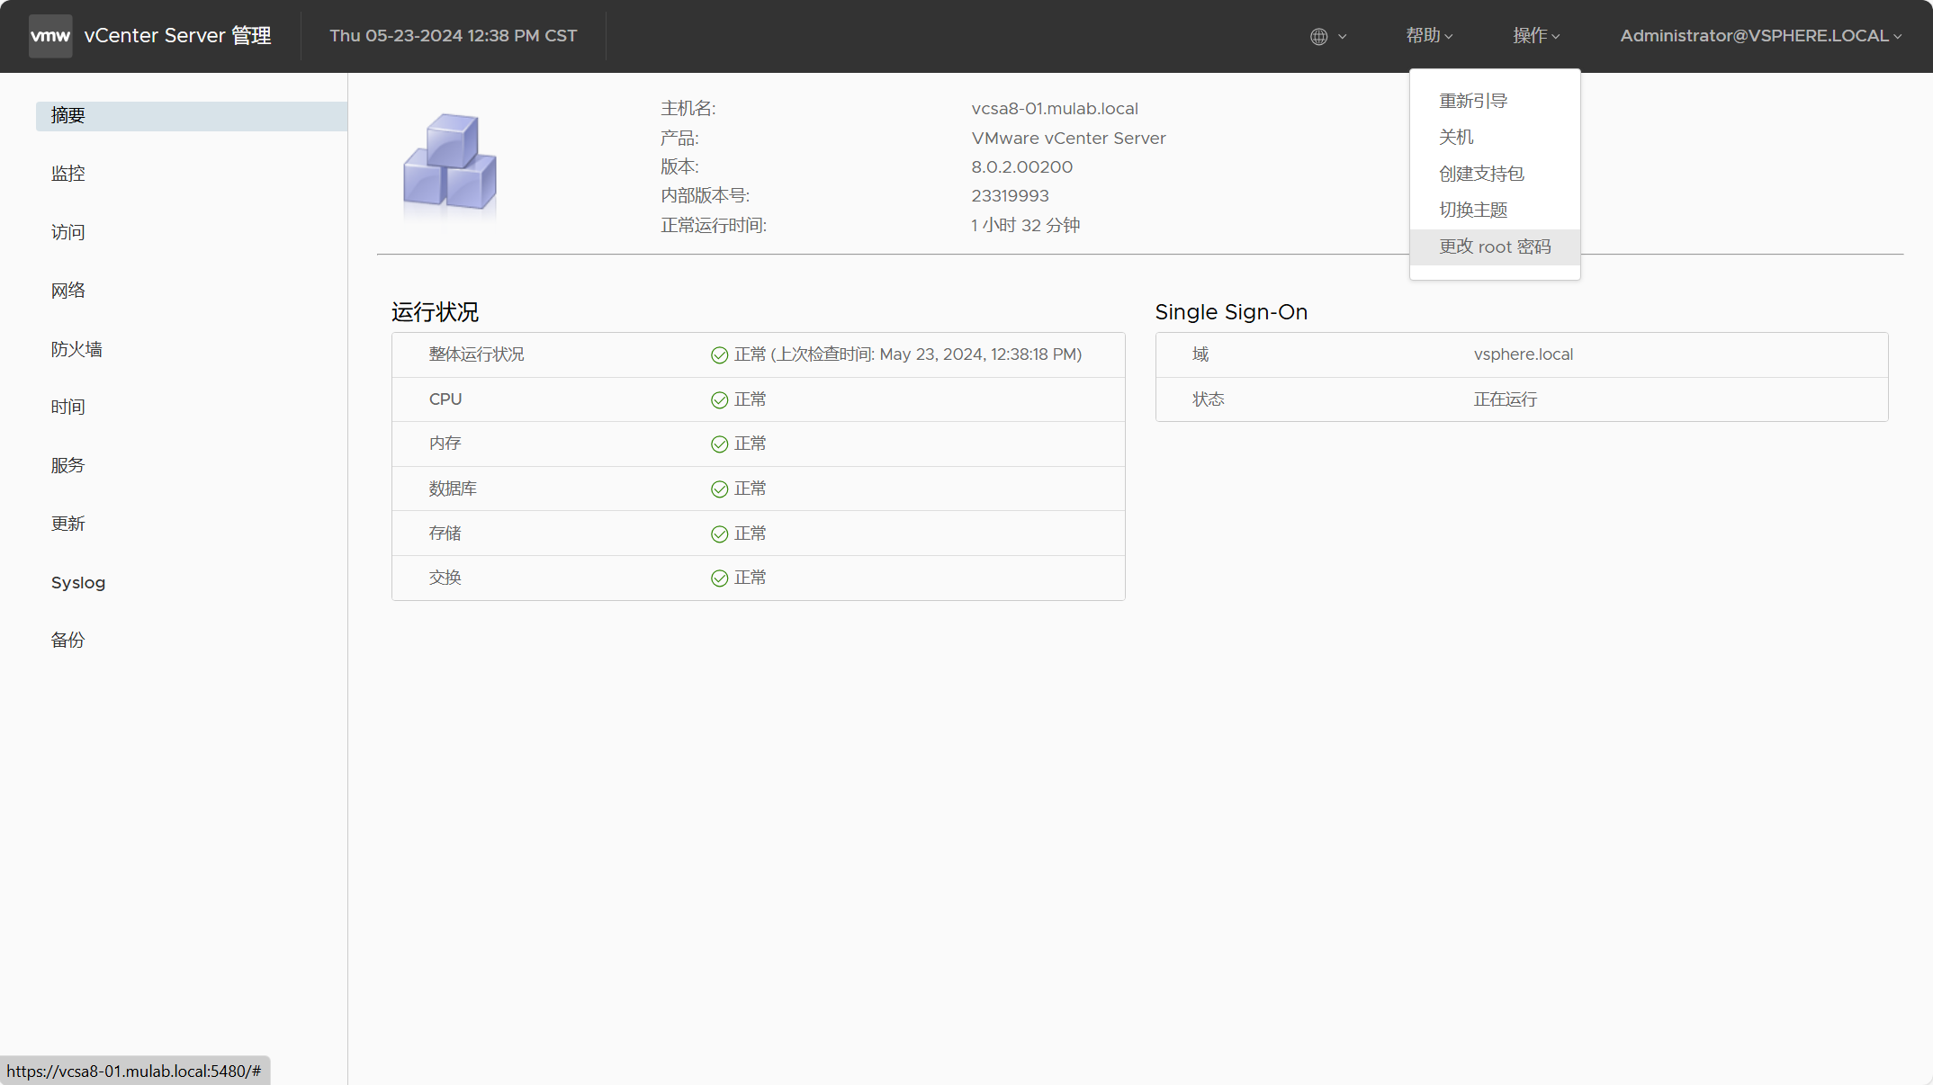This screenshot has width=1933, height=1085.
Task: Open the Syslog sidebar section
Action: [192, 582]
